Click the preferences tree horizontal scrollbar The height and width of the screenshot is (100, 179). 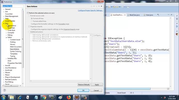click(11, 86)
